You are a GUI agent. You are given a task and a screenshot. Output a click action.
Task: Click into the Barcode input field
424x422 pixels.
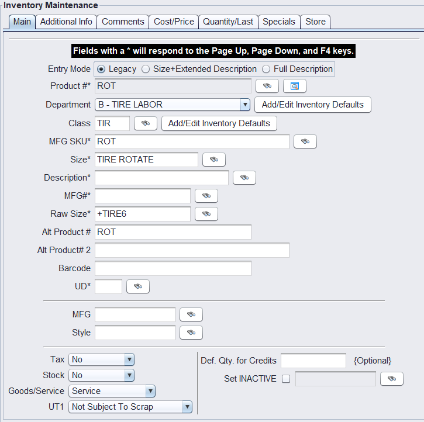point(173,268)
